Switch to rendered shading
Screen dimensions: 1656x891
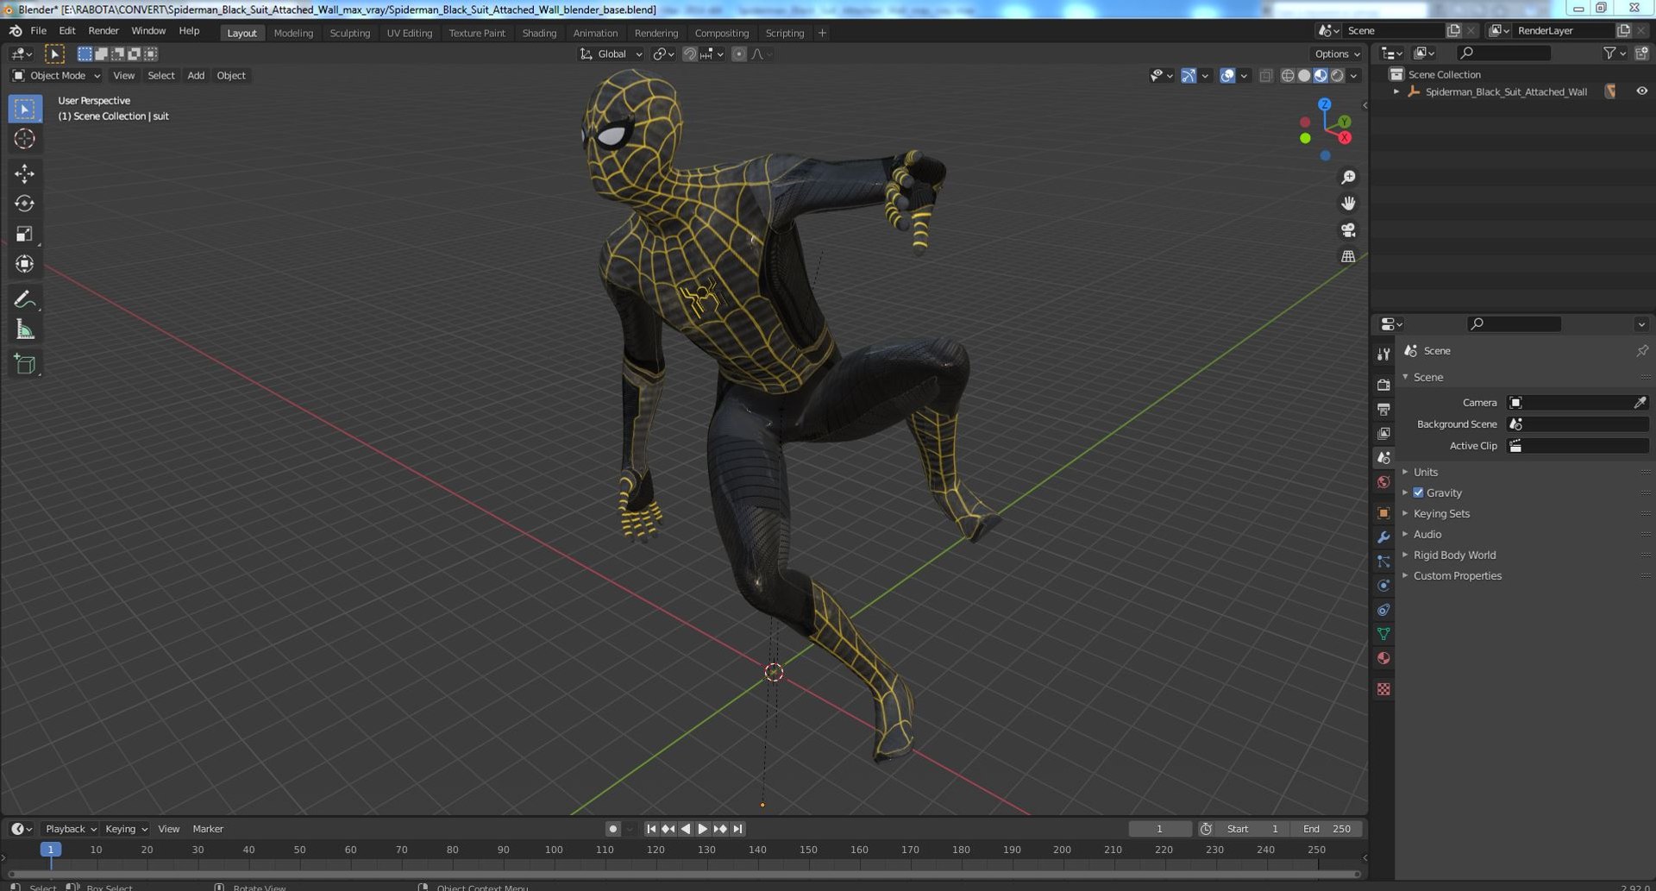1337,76
